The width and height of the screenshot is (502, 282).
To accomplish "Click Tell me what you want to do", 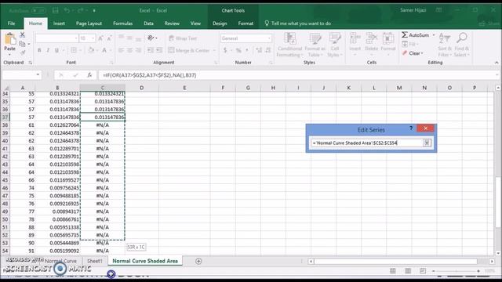I will [x=298, y=23].
